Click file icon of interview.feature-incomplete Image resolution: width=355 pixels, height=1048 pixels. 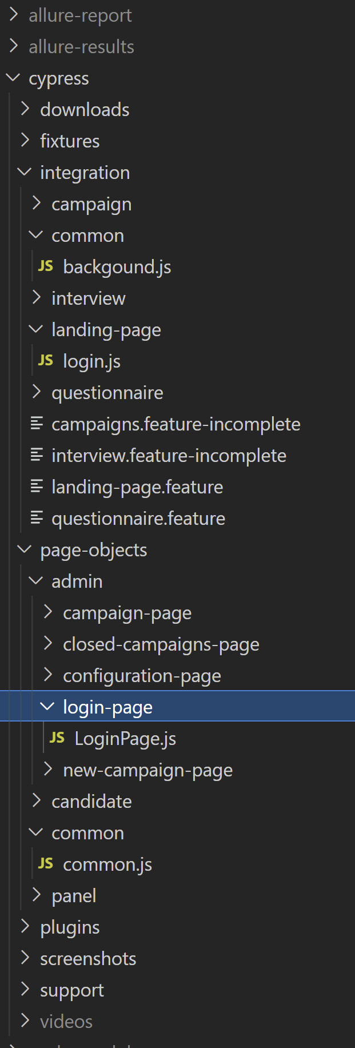[x=37, y=455]
